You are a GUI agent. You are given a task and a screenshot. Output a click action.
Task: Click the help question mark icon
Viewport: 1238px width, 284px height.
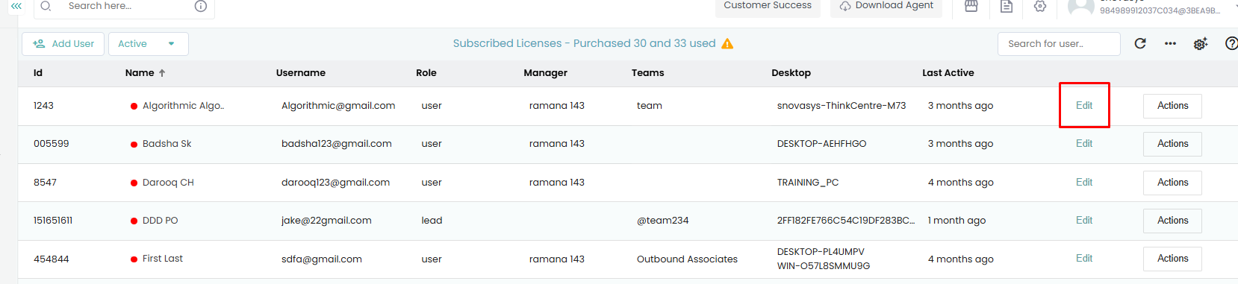pyautogui.click(x=1231, y=43)
